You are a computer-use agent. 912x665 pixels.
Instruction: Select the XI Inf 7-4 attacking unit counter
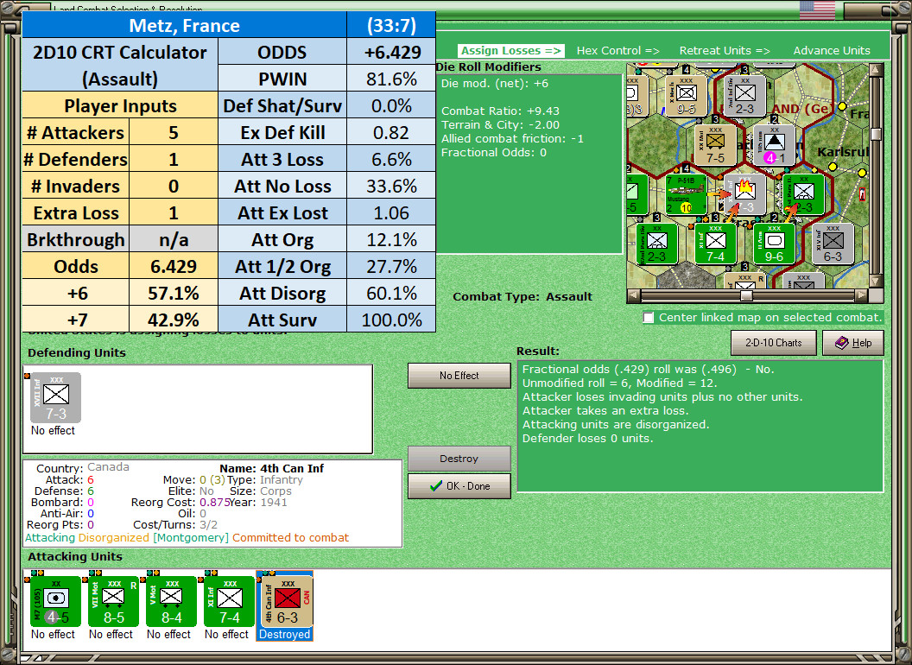click(229, 601)
